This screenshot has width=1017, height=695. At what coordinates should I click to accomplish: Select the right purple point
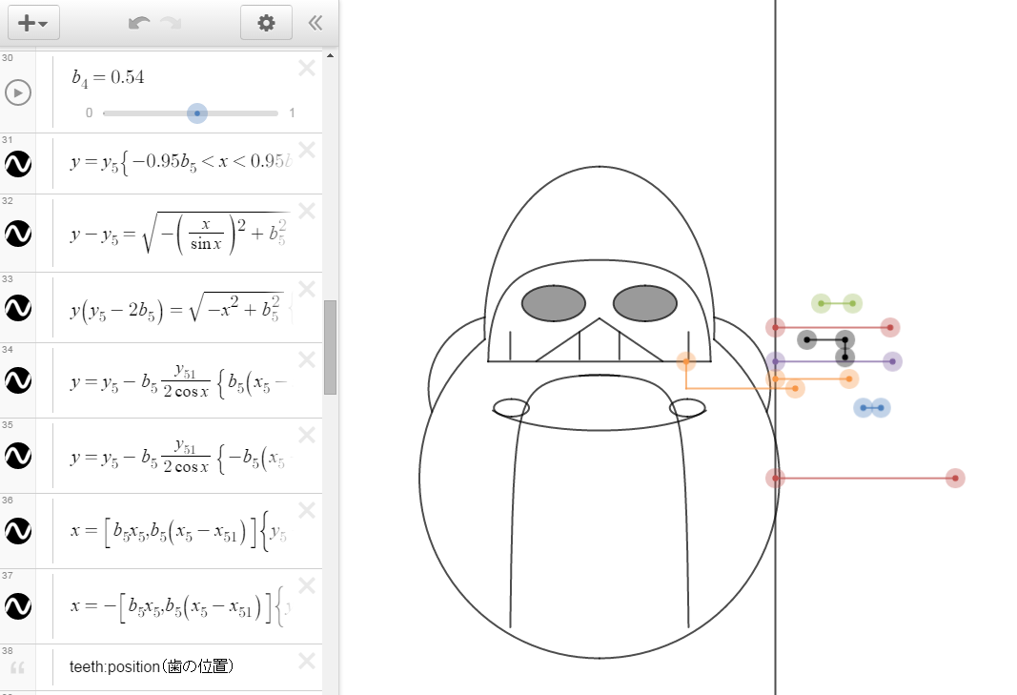click(x=892, y=361)
